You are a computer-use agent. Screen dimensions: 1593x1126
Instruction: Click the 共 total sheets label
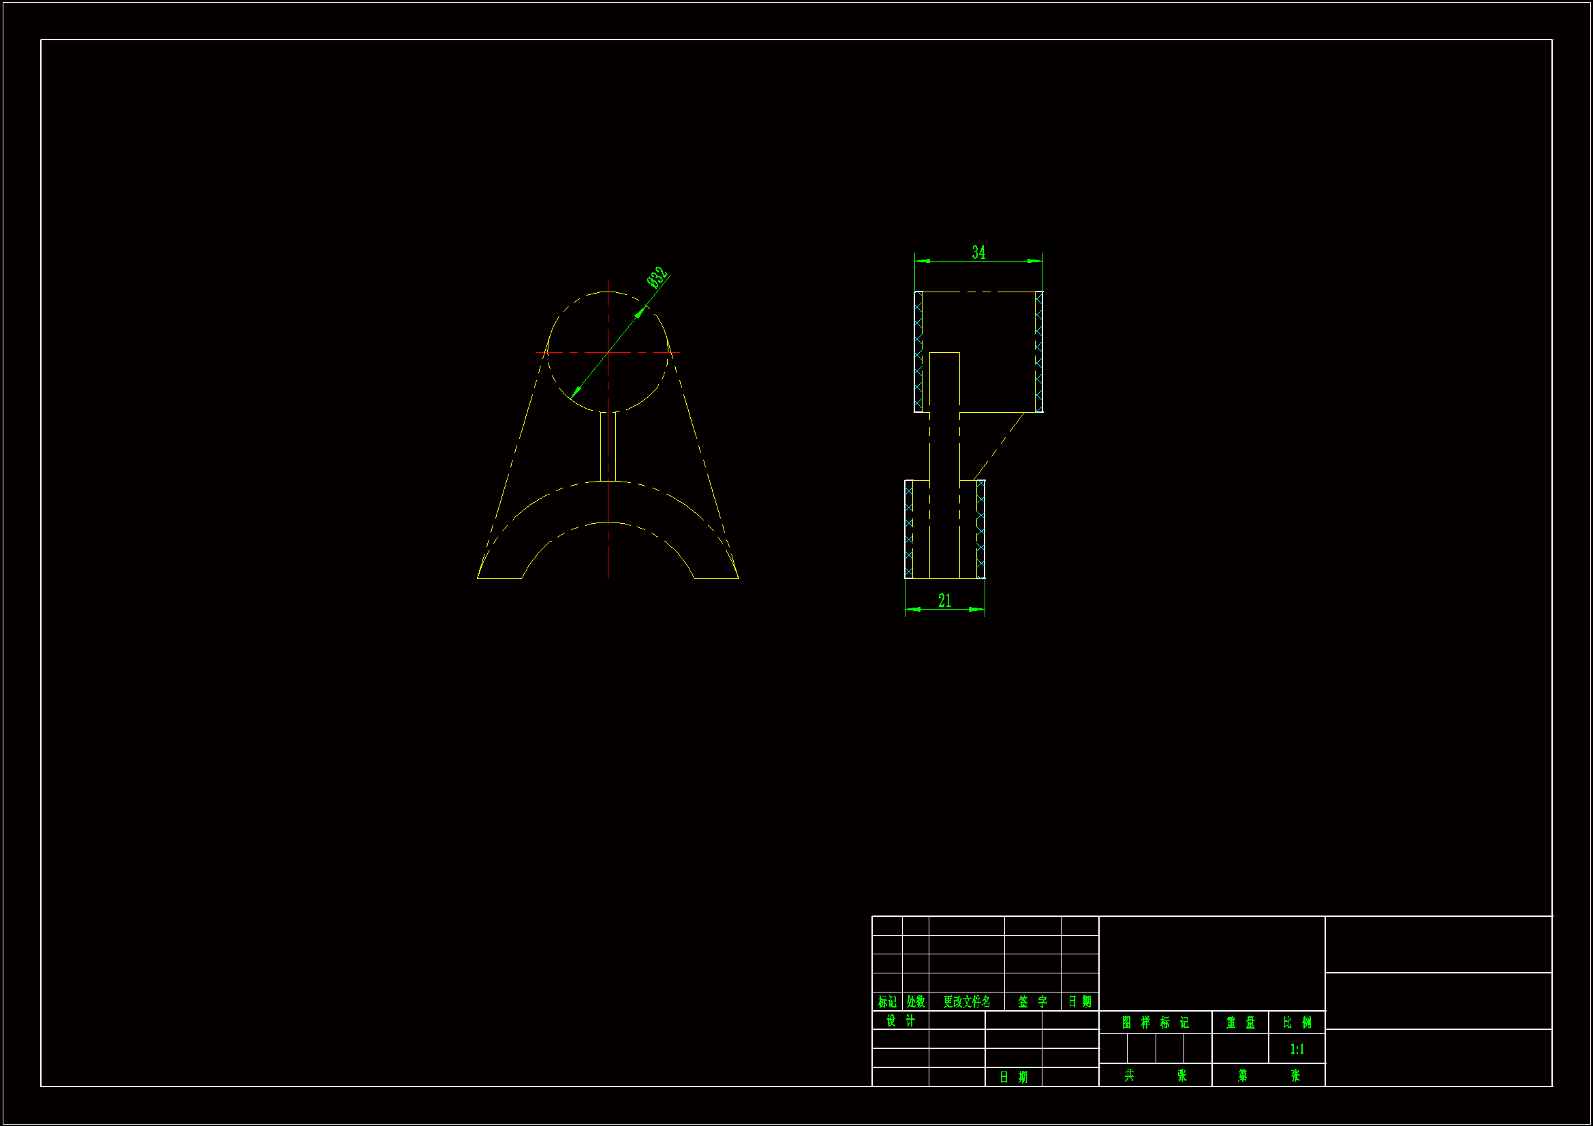1129,1076
